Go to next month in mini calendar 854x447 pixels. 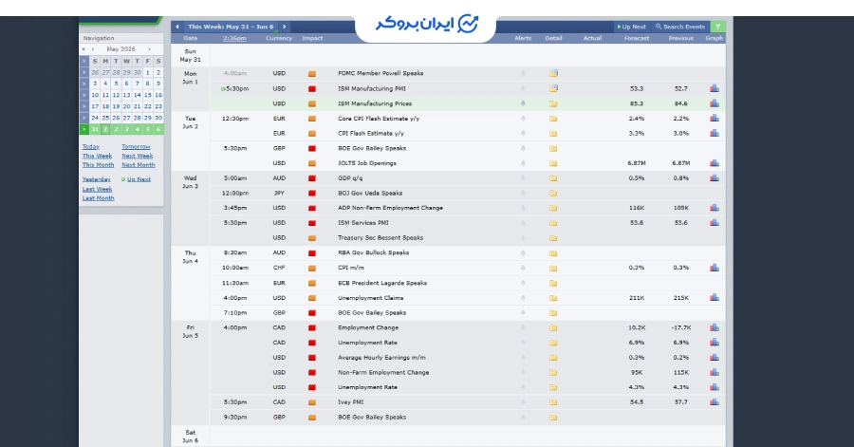click(x=149, y=49)
